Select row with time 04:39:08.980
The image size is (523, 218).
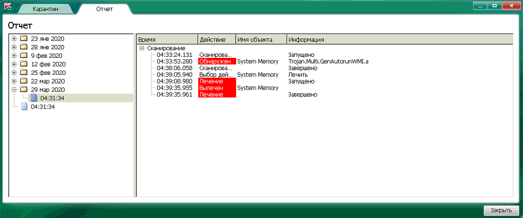pos(175,81)
